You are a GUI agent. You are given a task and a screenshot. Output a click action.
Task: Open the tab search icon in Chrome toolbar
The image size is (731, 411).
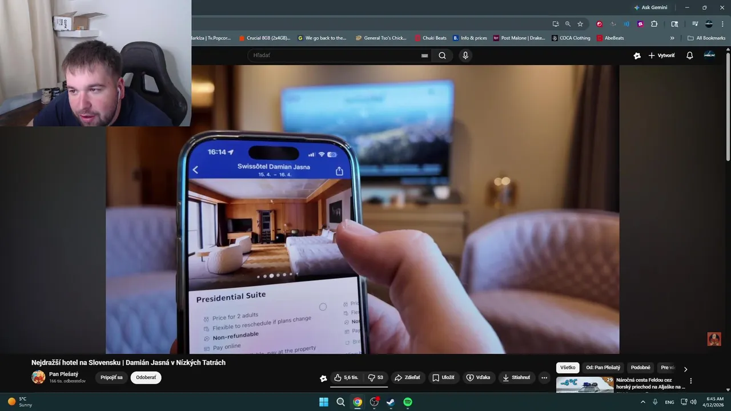(674, 24)
